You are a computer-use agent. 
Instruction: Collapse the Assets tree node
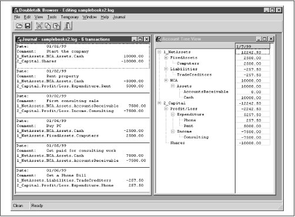click(x=173, y=86)
